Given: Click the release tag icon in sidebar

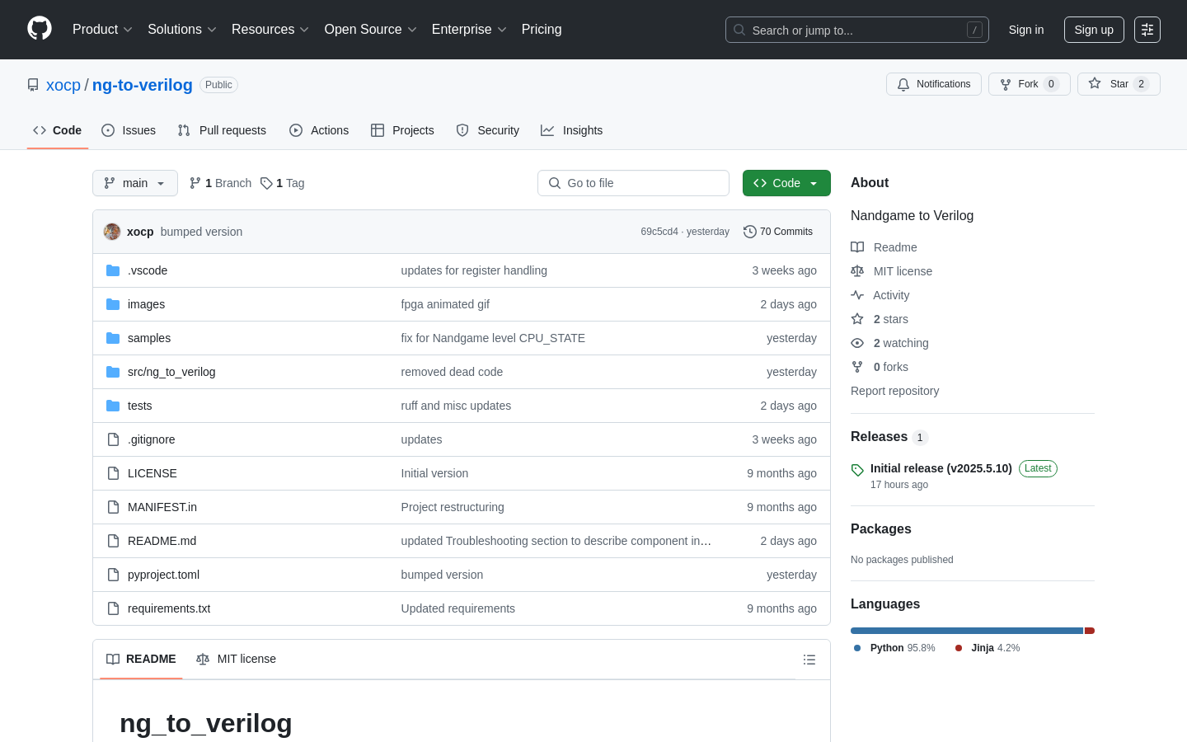Looking at the screenshot, I should [857, 470].
